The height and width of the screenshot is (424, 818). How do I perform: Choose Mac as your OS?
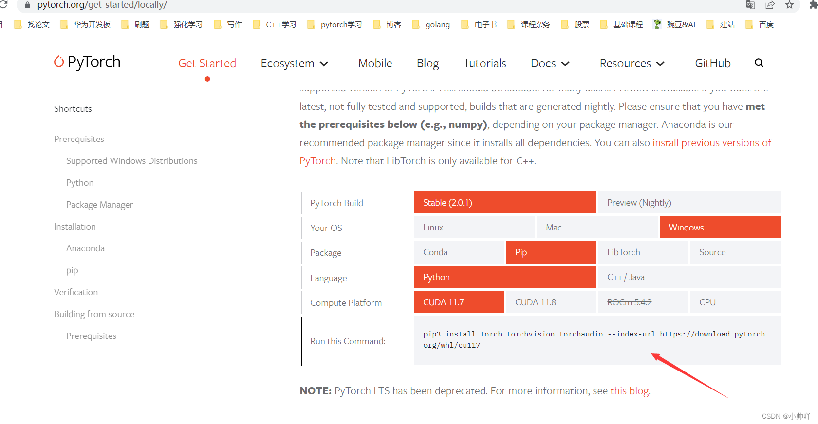(x=597, y=227)
